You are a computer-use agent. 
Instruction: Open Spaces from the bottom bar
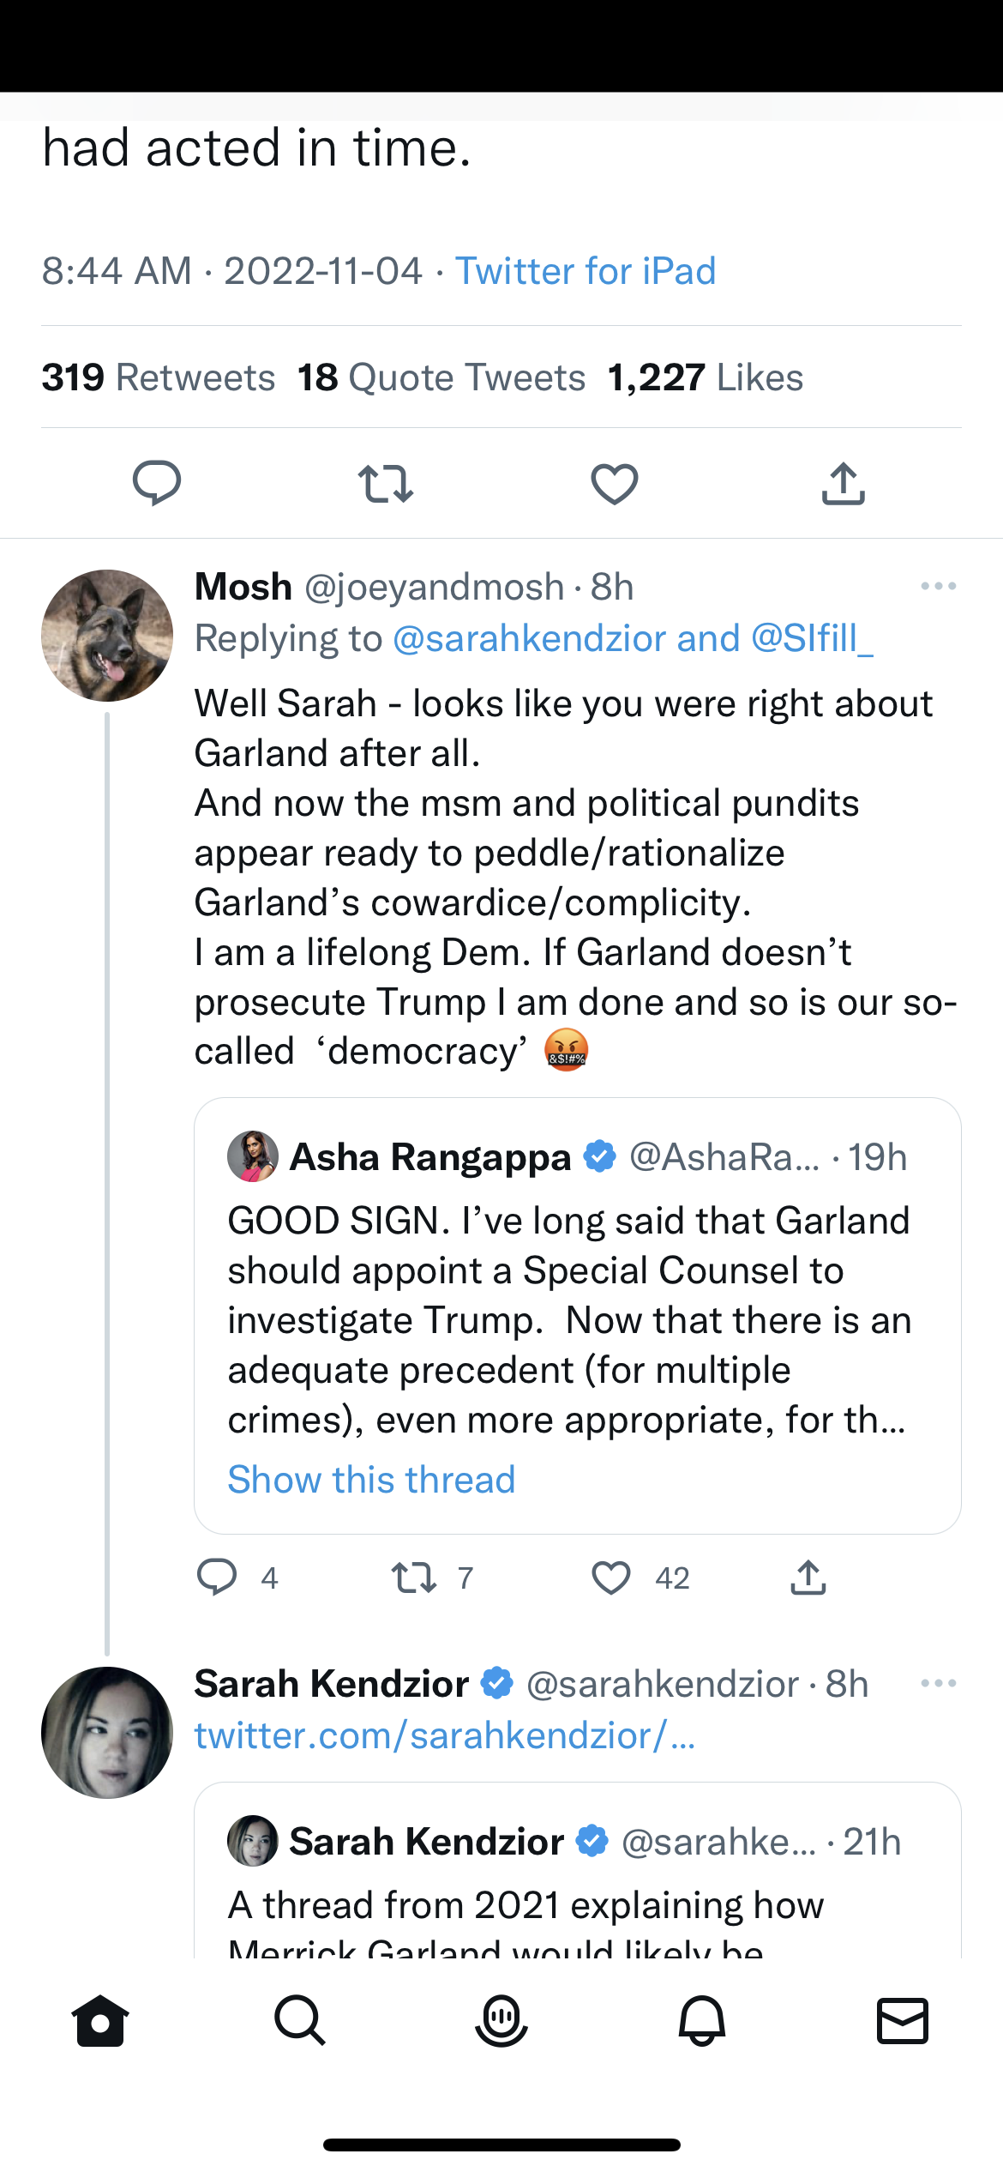(501, 2021)
